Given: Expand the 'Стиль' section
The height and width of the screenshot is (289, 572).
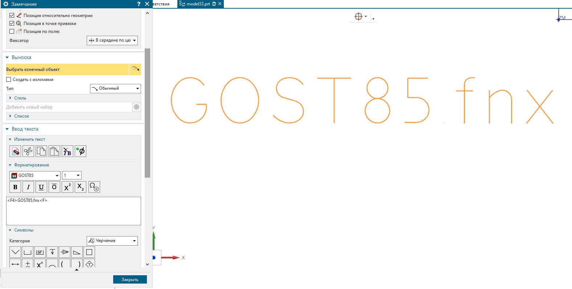Looking at the screenshot, I should pyautogui.click(x=20, y=98).
